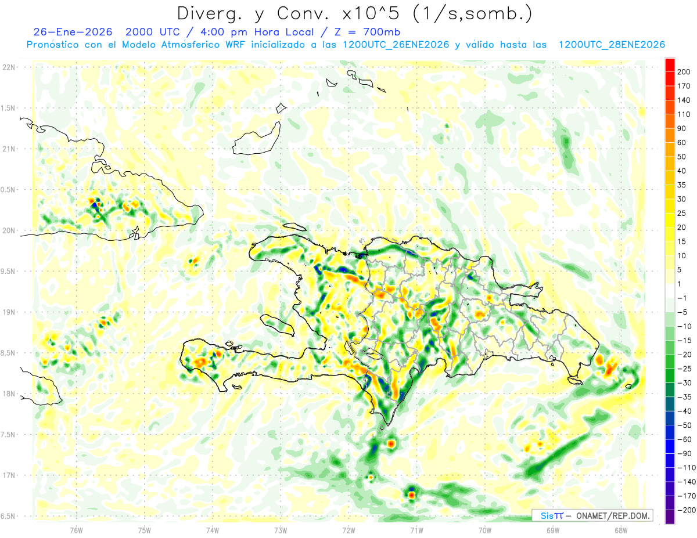This screenshot has height=538, width=697.
Task: Click the title 'Diverg. y Conv. x10^5 (1/s,somb.)'
Action: pyautogui.click(x=354, y=13)
